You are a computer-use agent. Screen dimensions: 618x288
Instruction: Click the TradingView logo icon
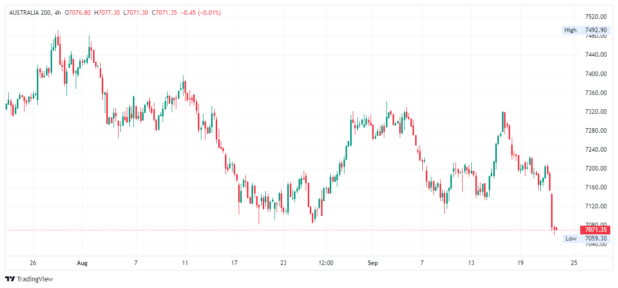point(10,279)
